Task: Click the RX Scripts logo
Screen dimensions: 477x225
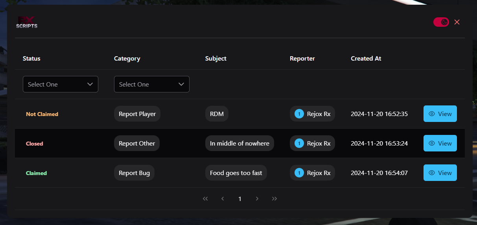Action: [x=27, y=23]
